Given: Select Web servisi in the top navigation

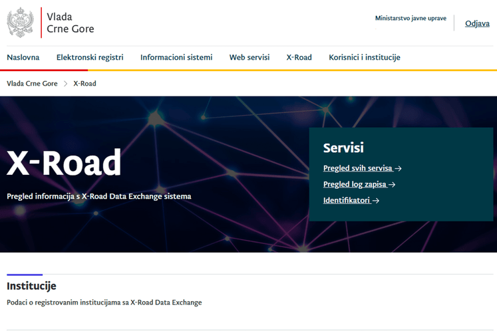Looking at the screenshot, I should [249, 57].
